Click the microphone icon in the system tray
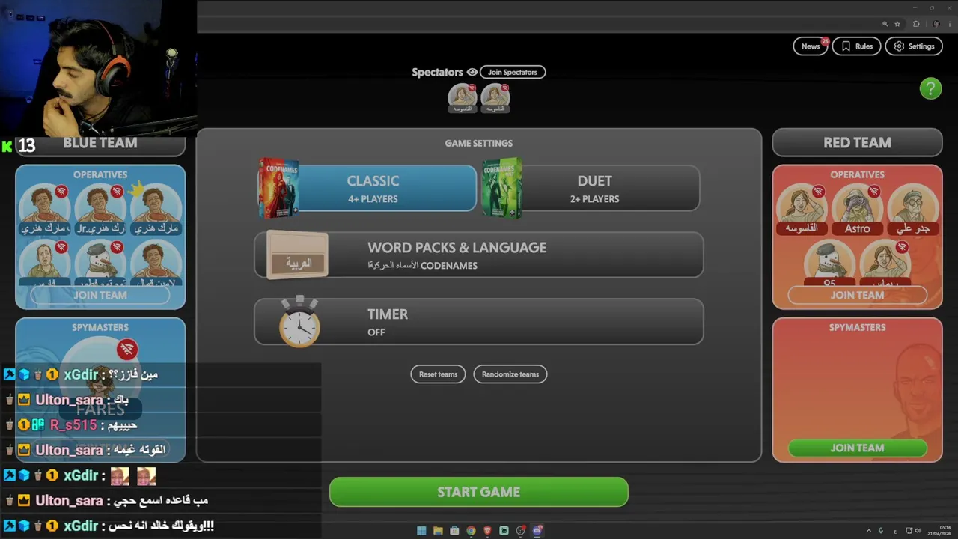Viewport: 958px width, 539px height. [x=881, y=531]
